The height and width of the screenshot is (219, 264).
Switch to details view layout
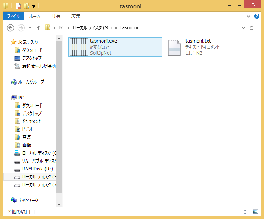247,211
